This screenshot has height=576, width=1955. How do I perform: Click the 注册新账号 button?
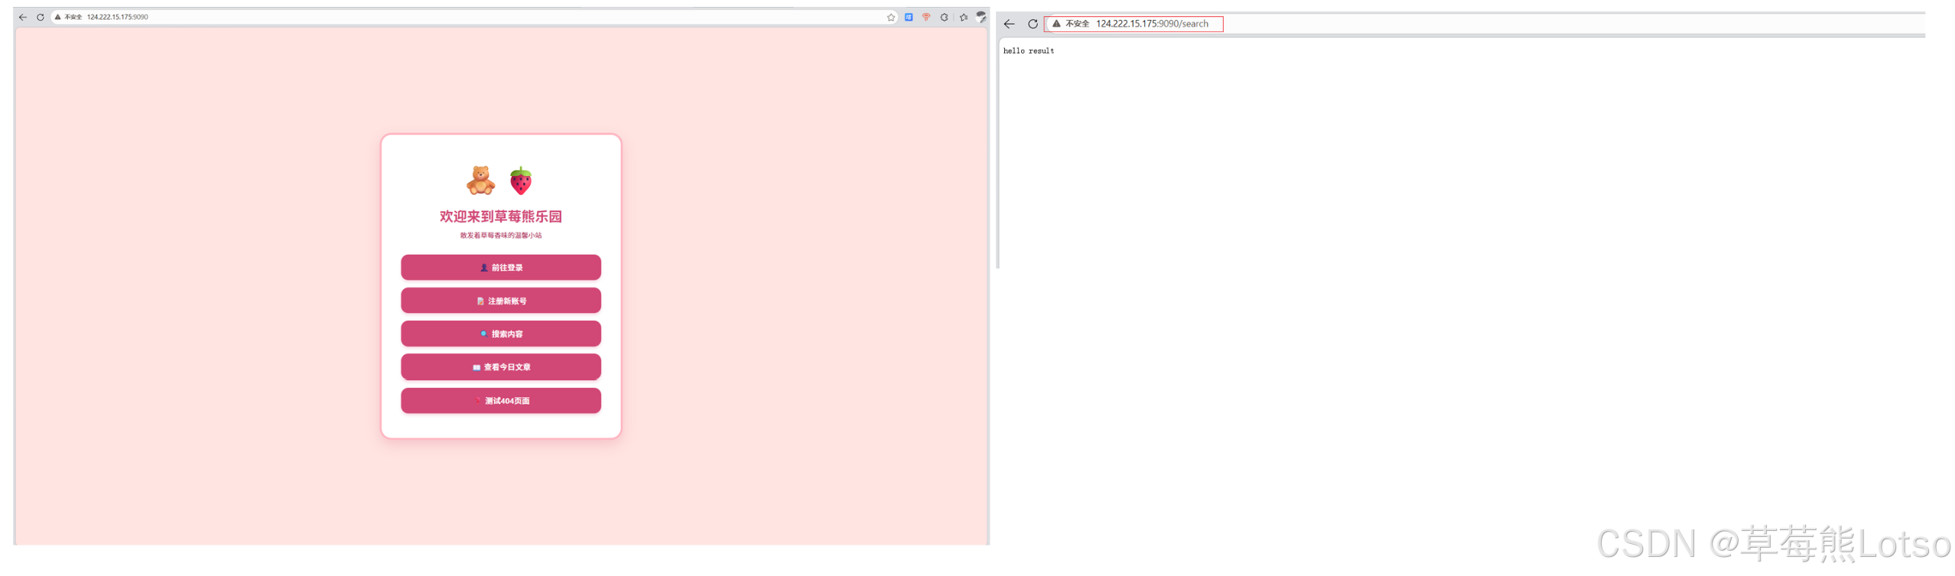point(500,301)
